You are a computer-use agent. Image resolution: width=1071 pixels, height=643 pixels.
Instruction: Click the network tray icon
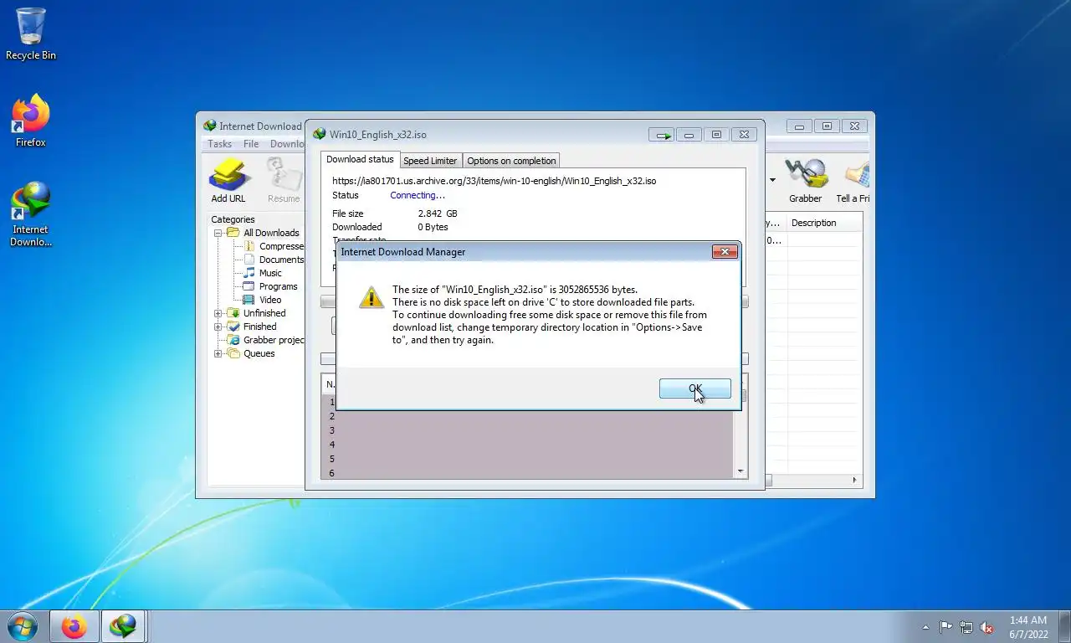tap(966, 627)
